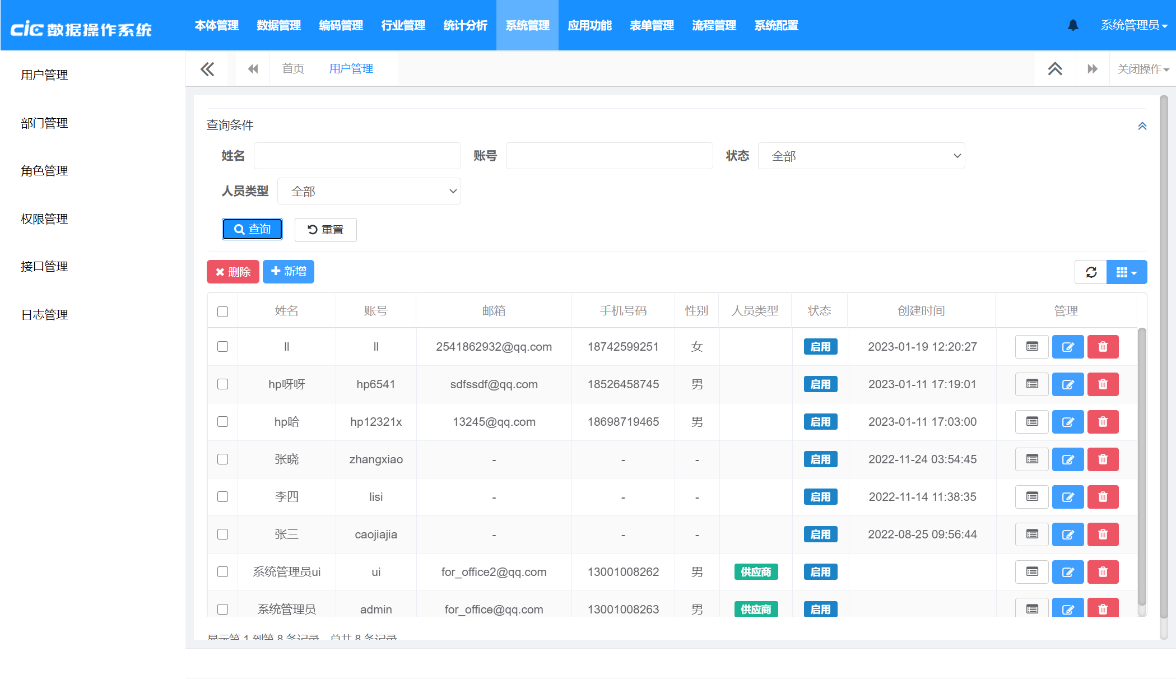
Task: Open the 人员类型 dropdown
Action: (x=369, y=192)
